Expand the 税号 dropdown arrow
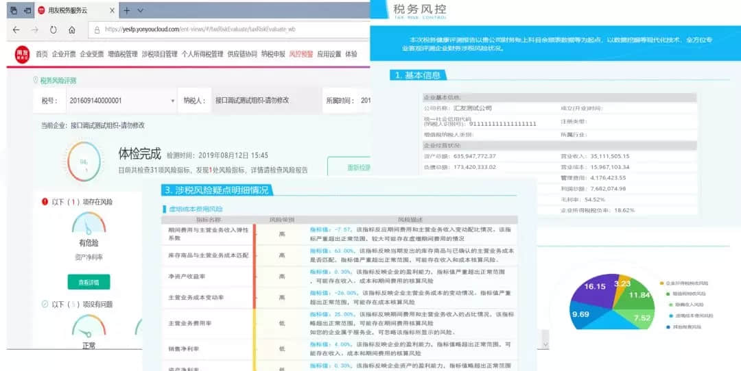741x371 pixels. tap(172, 101)
